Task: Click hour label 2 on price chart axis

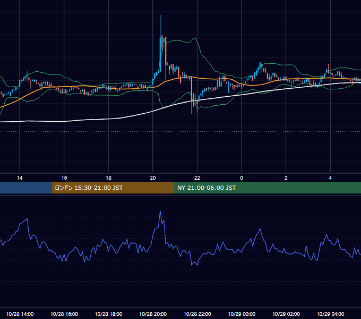Action: (286, 178)
